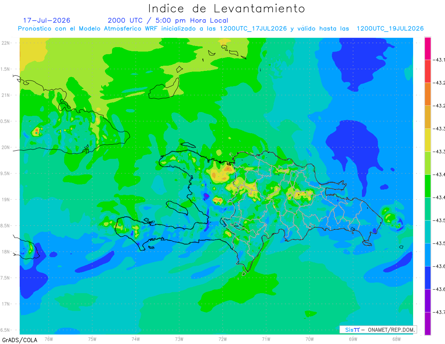Click the "71W" longitude label
The width and height of the screenshot is (445, 344).
266,339
